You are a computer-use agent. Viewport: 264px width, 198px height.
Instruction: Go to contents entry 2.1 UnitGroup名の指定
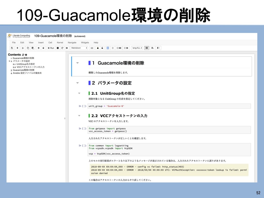pyautogui.click(x=24, y=64)
